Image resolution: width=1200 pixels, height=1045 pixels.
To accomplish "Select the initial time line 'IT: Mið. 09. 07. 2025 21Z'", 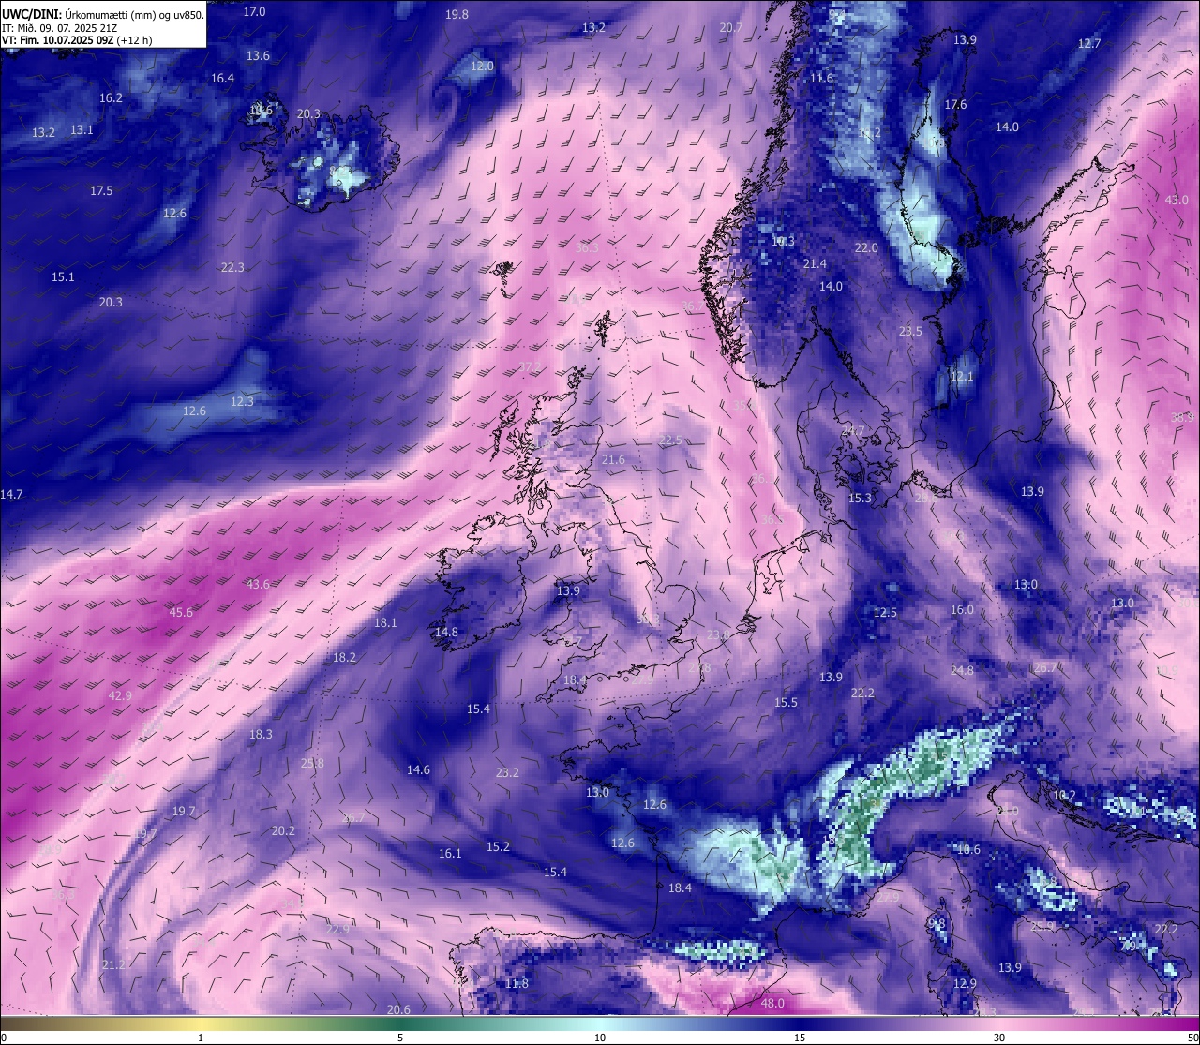I will coord(60,28).
